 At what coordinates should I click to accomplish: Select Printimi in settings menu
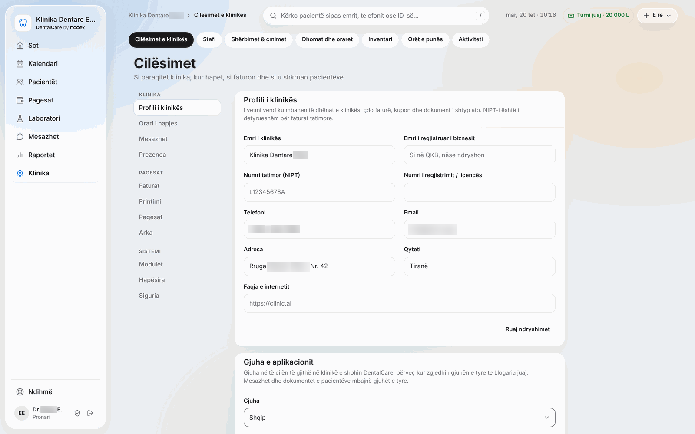(x=177, y=201)
